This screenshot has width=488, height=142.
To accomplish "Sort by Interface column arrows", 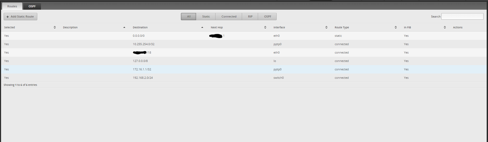I will 326,27.
